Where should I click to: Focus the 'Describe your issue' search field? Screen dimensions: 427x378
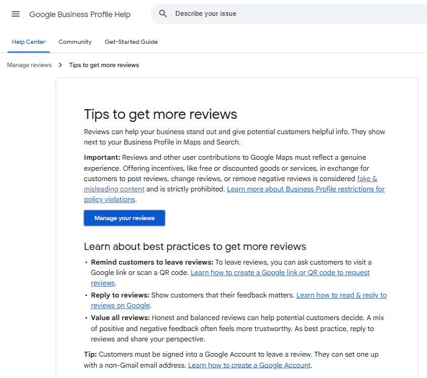tap(289, 13)
